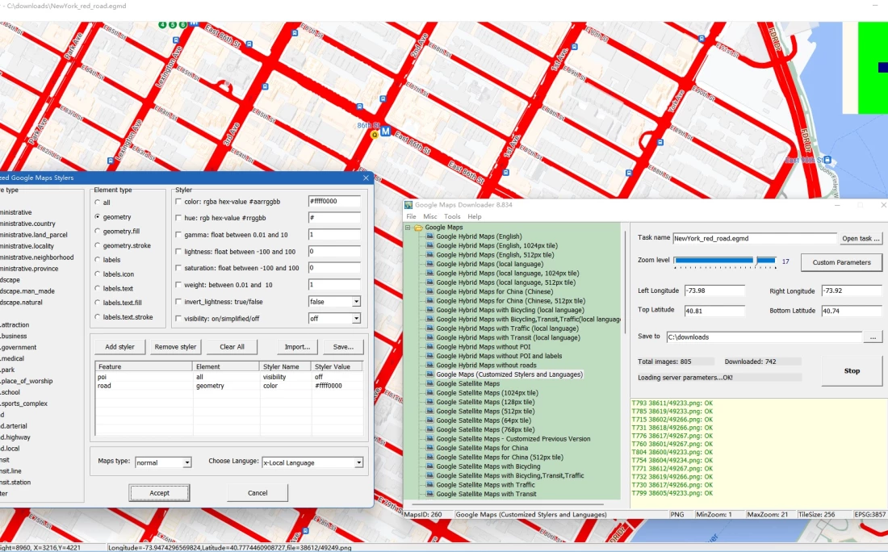Image resolution: width=888 pixels, height=552 pixels.
Task: Click the Task name input field
Action: [x=755, y=238]
